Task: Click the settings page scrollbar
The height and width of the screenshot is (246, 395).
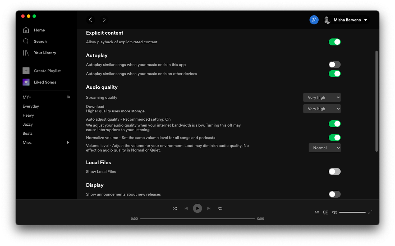Action: coord(376,101)
